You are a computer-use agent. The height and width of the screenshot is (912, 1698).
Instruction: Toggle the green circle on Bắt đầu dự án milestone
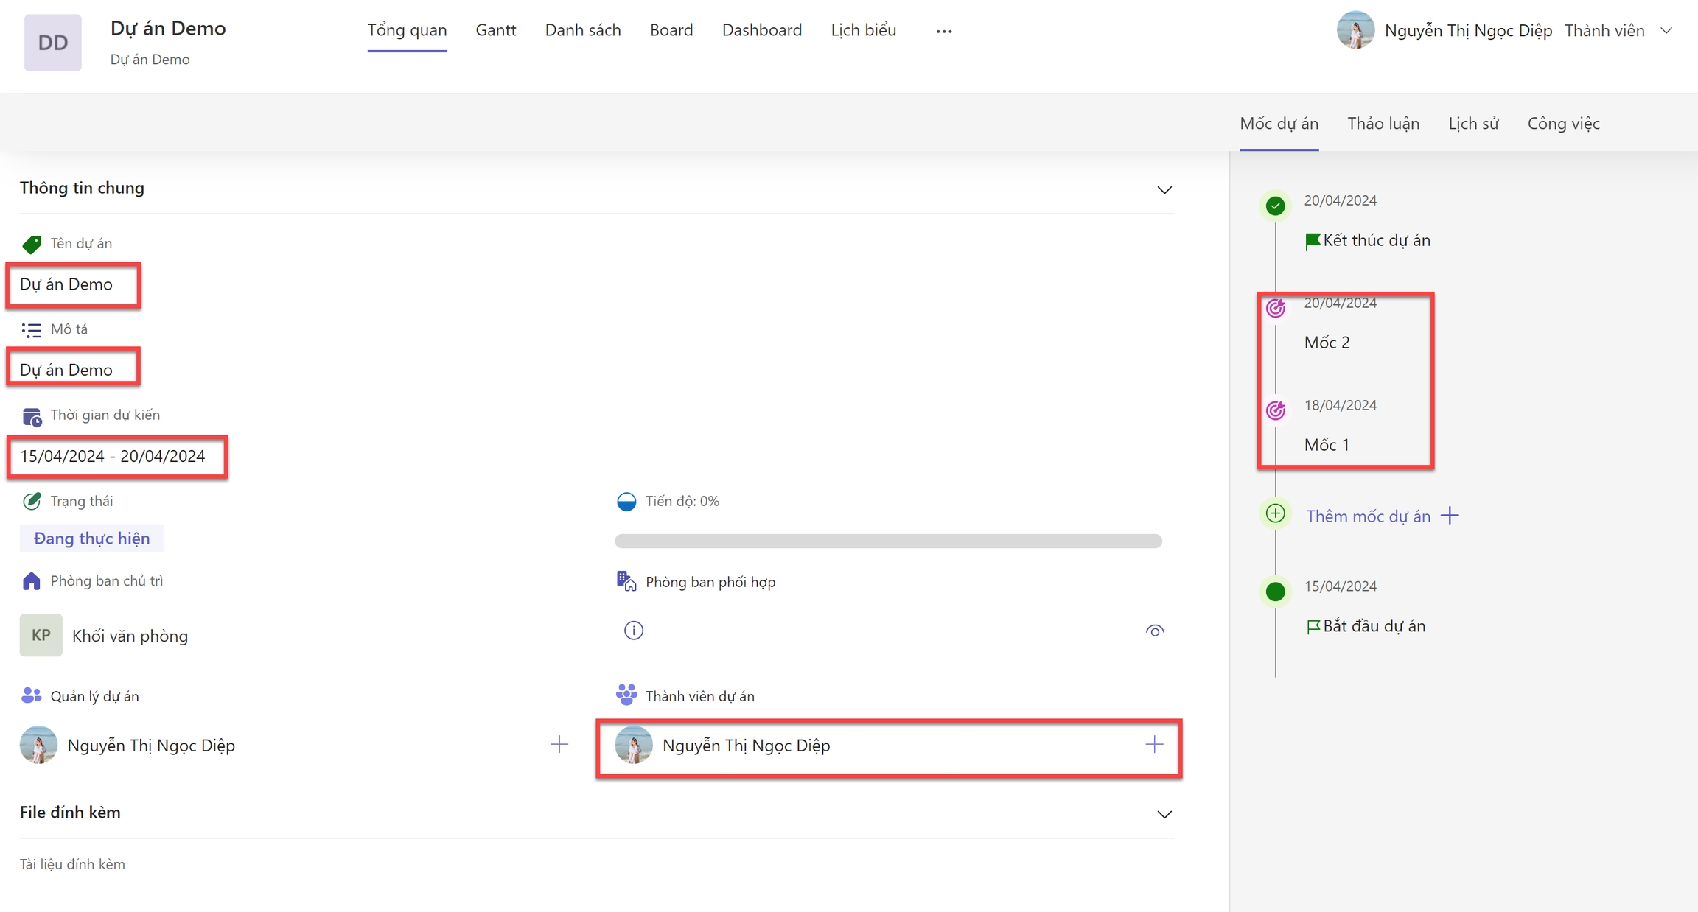(x=1276, y=592)
